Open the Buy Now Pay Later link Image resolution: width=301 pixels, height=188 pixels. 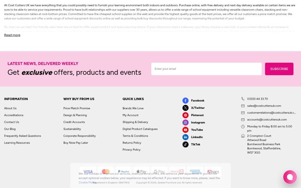click(76, 143)
